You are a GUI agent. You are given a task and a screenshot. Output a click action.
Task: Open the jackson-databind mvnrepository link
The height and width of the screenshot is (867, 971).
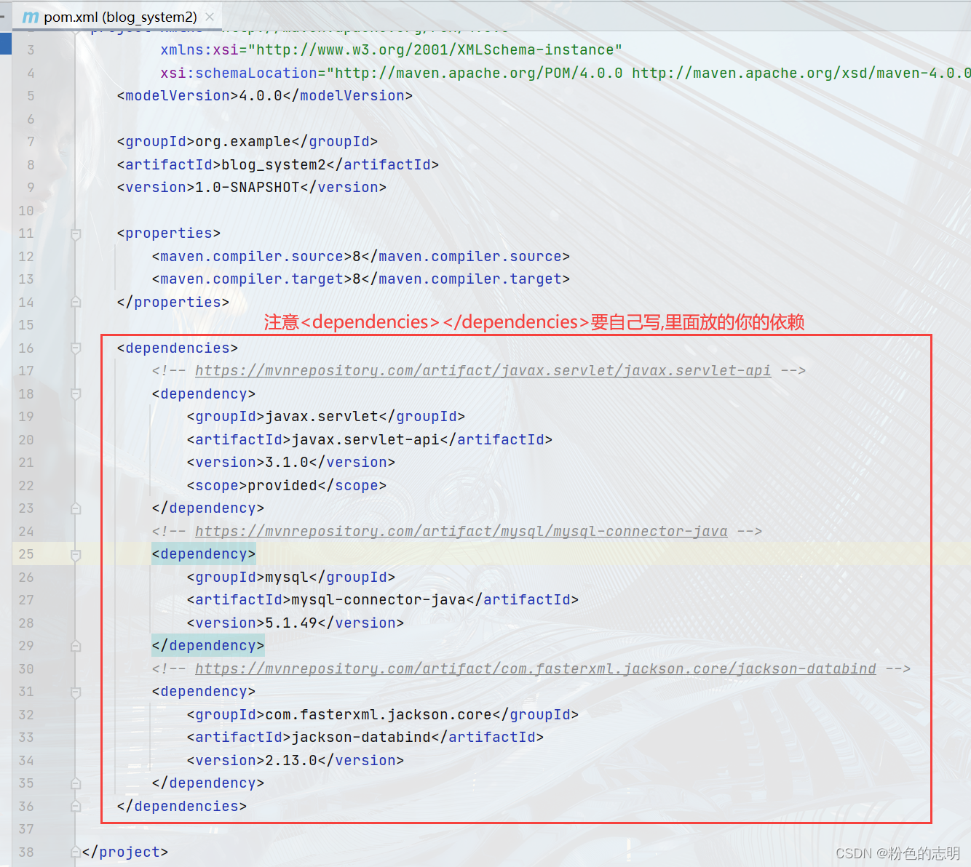535,669
